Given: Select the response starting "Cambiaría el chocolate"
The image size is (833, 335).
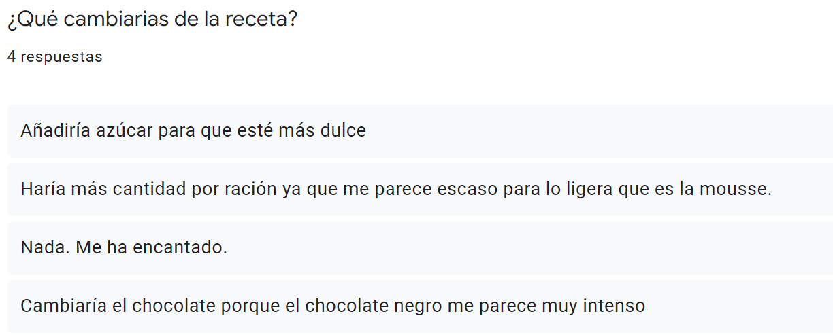Looking at the screenshot, I should click(420, 306).
